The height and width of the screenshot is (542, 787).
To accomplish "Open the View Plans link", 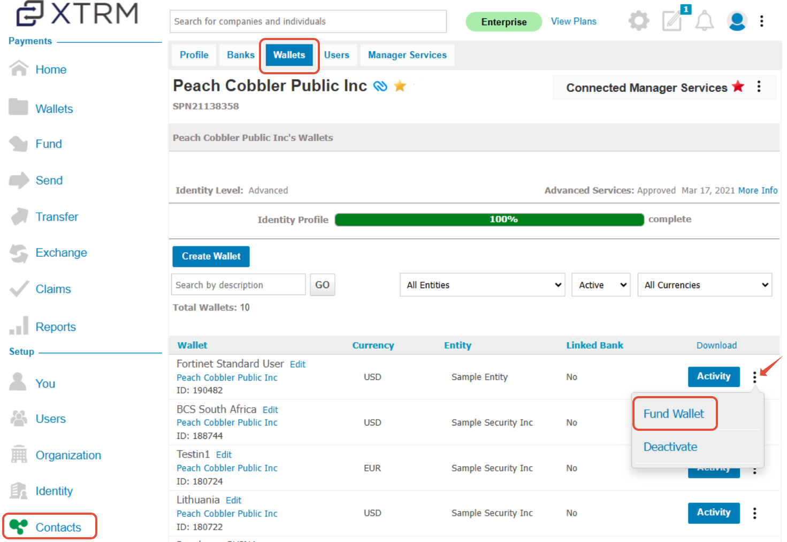I will 574,21.
